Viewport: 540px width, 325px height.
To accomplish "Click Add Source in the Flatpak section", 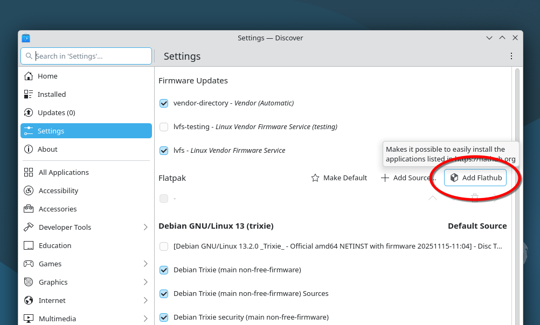I will tap(407, 178).
